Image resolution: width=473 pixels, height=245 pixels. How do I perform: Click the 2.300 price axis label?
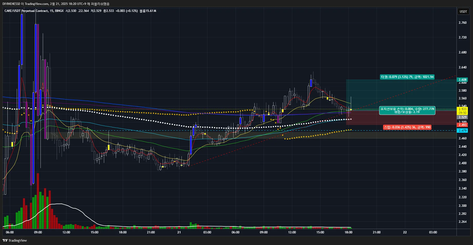pos(462,206)
